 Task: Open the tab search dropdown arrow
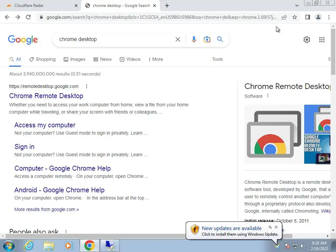click(297, 6)
